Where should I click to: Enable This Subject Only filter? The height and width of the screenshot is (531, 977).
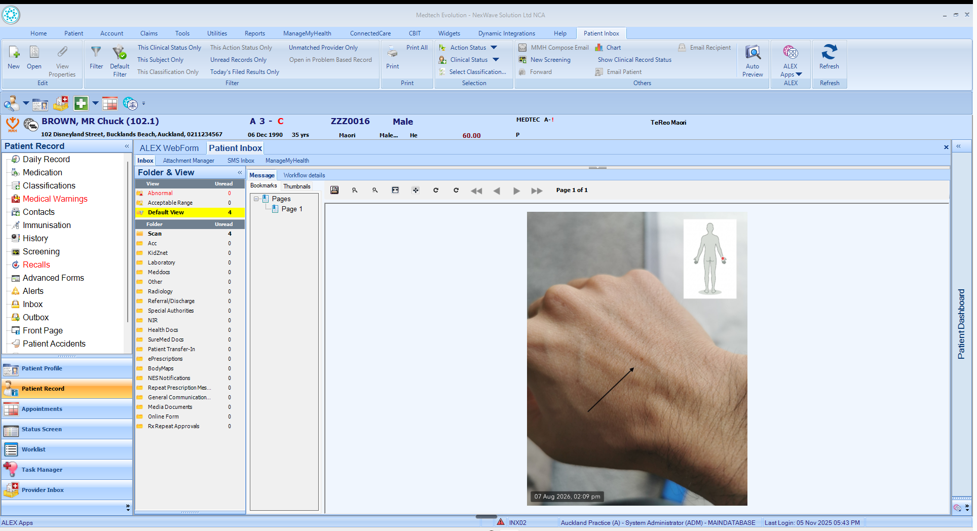[x=160, y=60]
